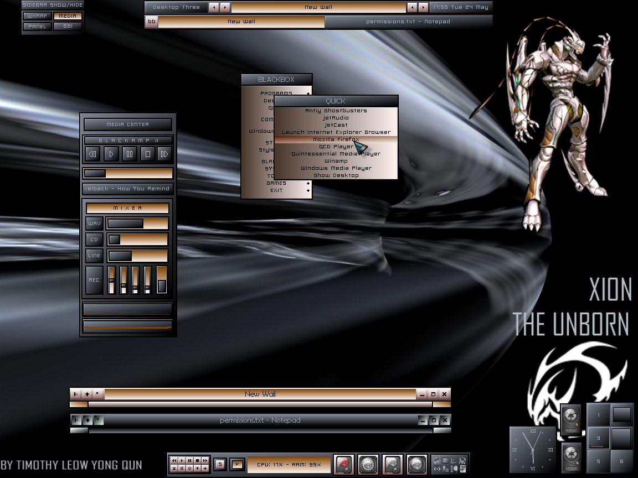Click the red gem wharf icon
638x478 pixels.
344,464
